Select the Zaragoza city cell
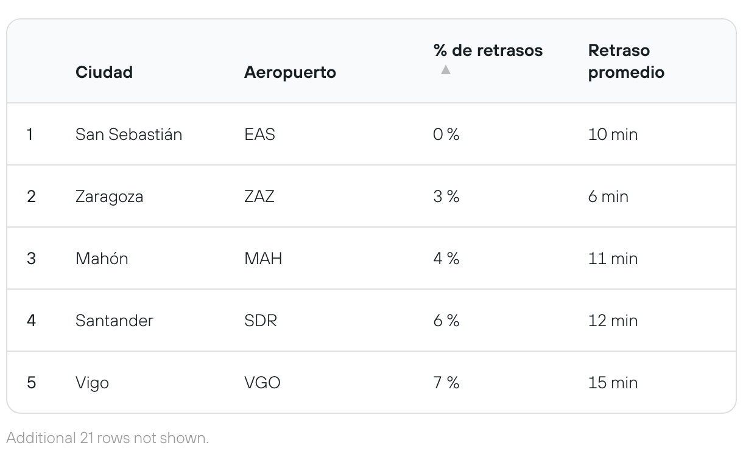 (109, 197)
